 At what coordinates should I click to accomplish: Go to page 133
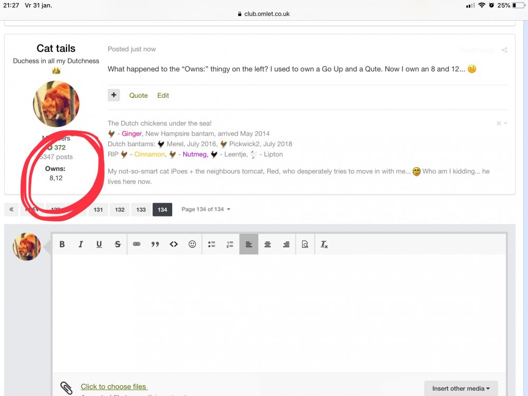pyautogui.click(x=141, y=210)
